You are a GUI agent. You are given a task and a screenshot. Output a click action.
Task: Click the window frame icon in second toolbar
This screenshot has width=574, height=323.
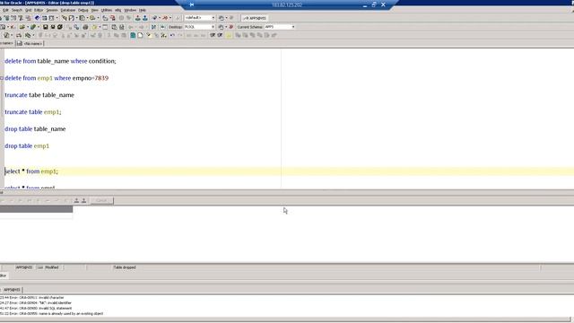(105, 27)
